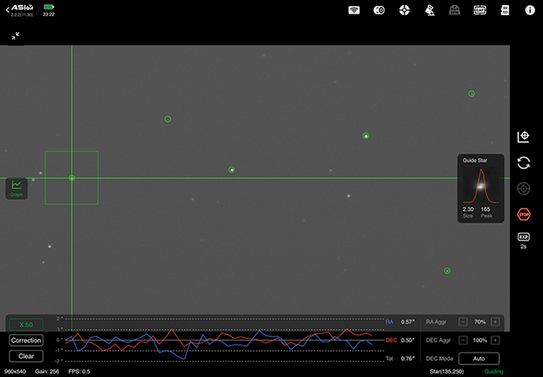This screenshot has height=377, width=543.
Task: Click the Clear button
Action: click(x=26, y=356)
